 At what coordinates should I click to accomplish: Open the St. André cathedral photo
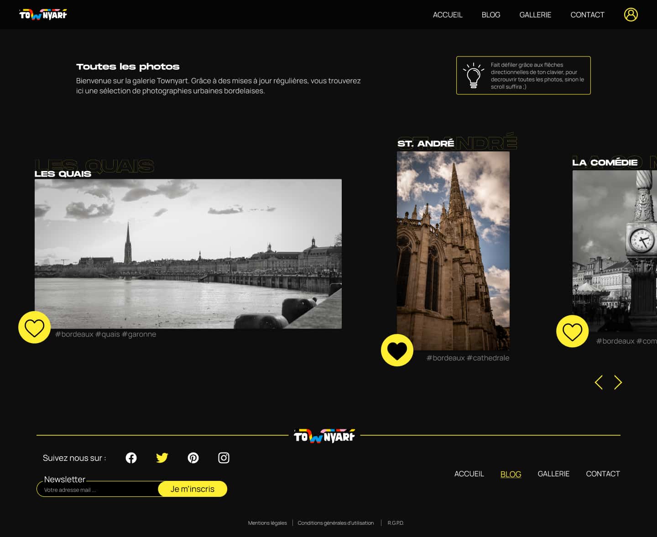click(453, 250)
